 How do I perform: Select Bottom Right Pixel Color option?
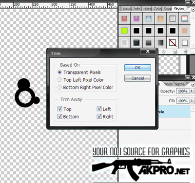[x=59, y=87]
